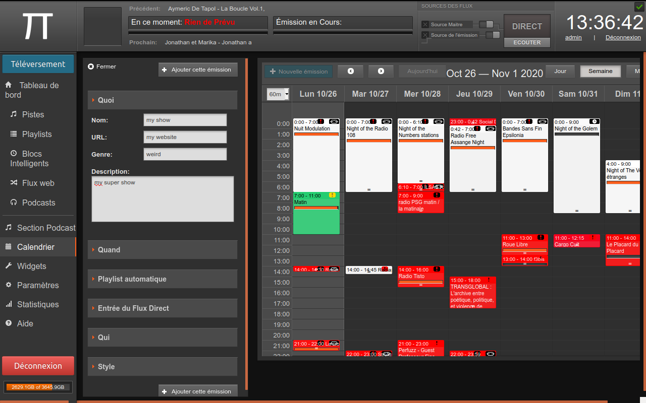Expand the Playlist automatique section
Screen dimensions: 646x403
pyautogui.click(x=162, y=279)
